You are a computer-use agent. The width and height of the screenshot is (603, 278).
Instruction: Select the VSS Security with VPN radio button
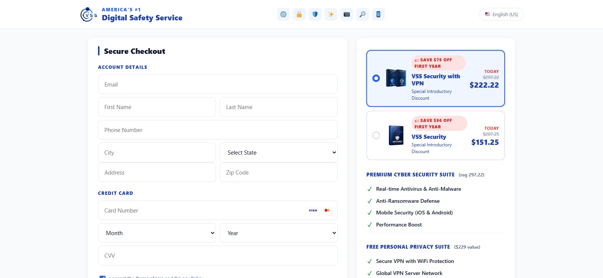point(376,78)
